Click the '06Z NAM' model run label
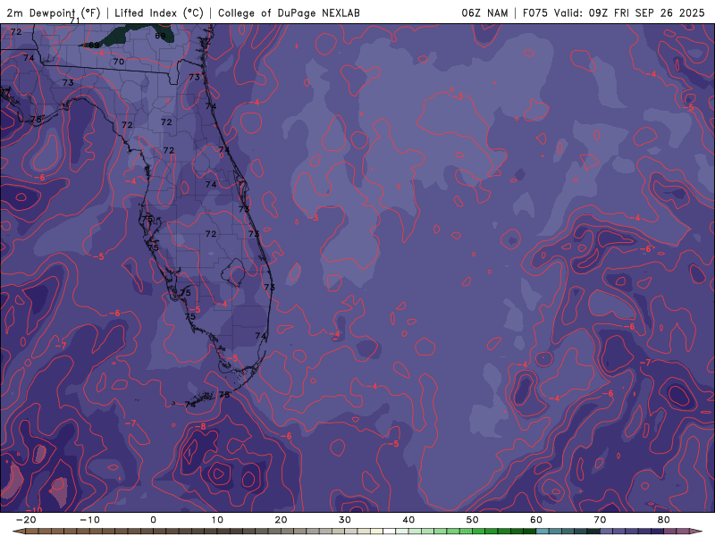715x536 pixels. click(484, 13)
